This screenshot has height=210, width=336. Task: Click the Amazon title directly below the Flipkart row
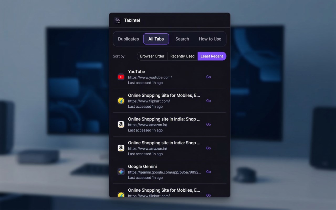pos(164,119)
